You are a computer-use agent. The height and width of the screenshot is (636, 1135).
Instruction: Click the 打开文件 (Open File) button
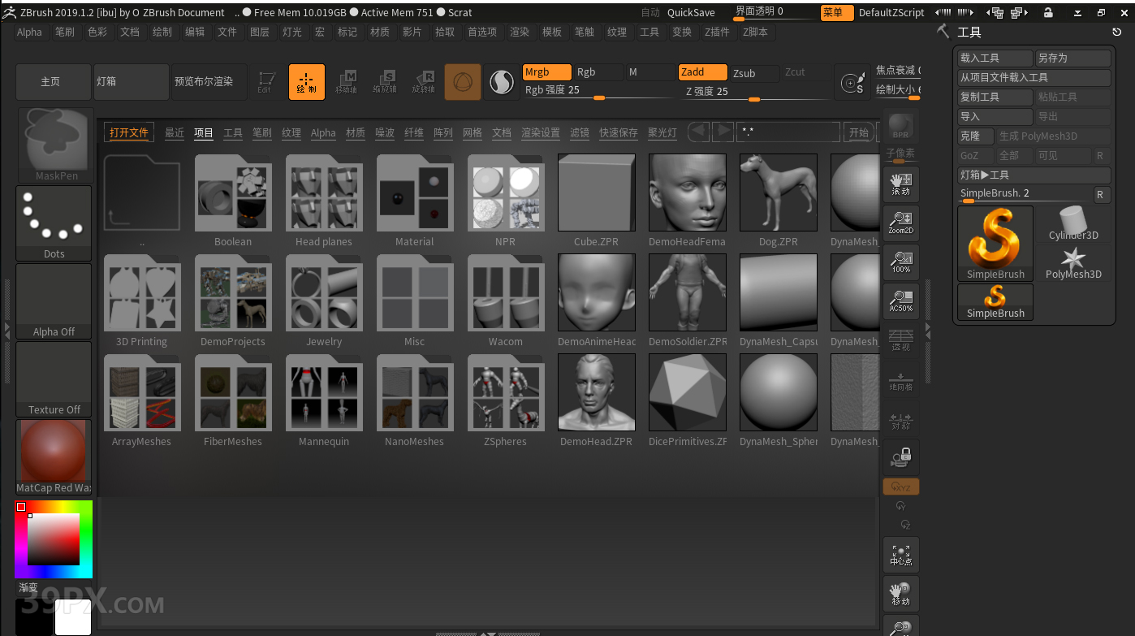(x=129, y=132)
